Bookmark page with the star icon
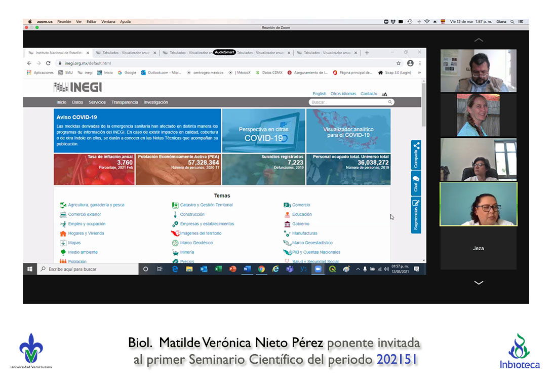This screenshot has width=552, height=385. click(399, 63)
